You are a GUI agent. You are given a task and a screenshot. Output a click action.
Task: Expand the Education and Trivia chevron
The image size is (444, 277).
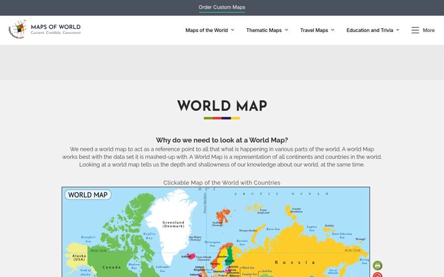(x=398, y=30)
